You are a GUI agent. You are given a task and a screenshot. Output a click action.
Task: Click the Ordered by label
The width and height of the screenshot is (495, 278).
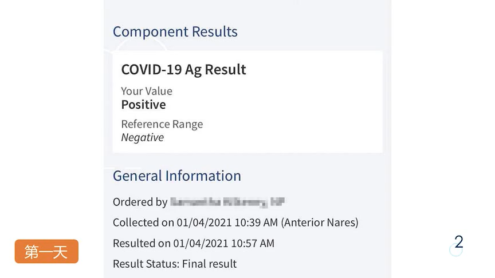[140, 202]
